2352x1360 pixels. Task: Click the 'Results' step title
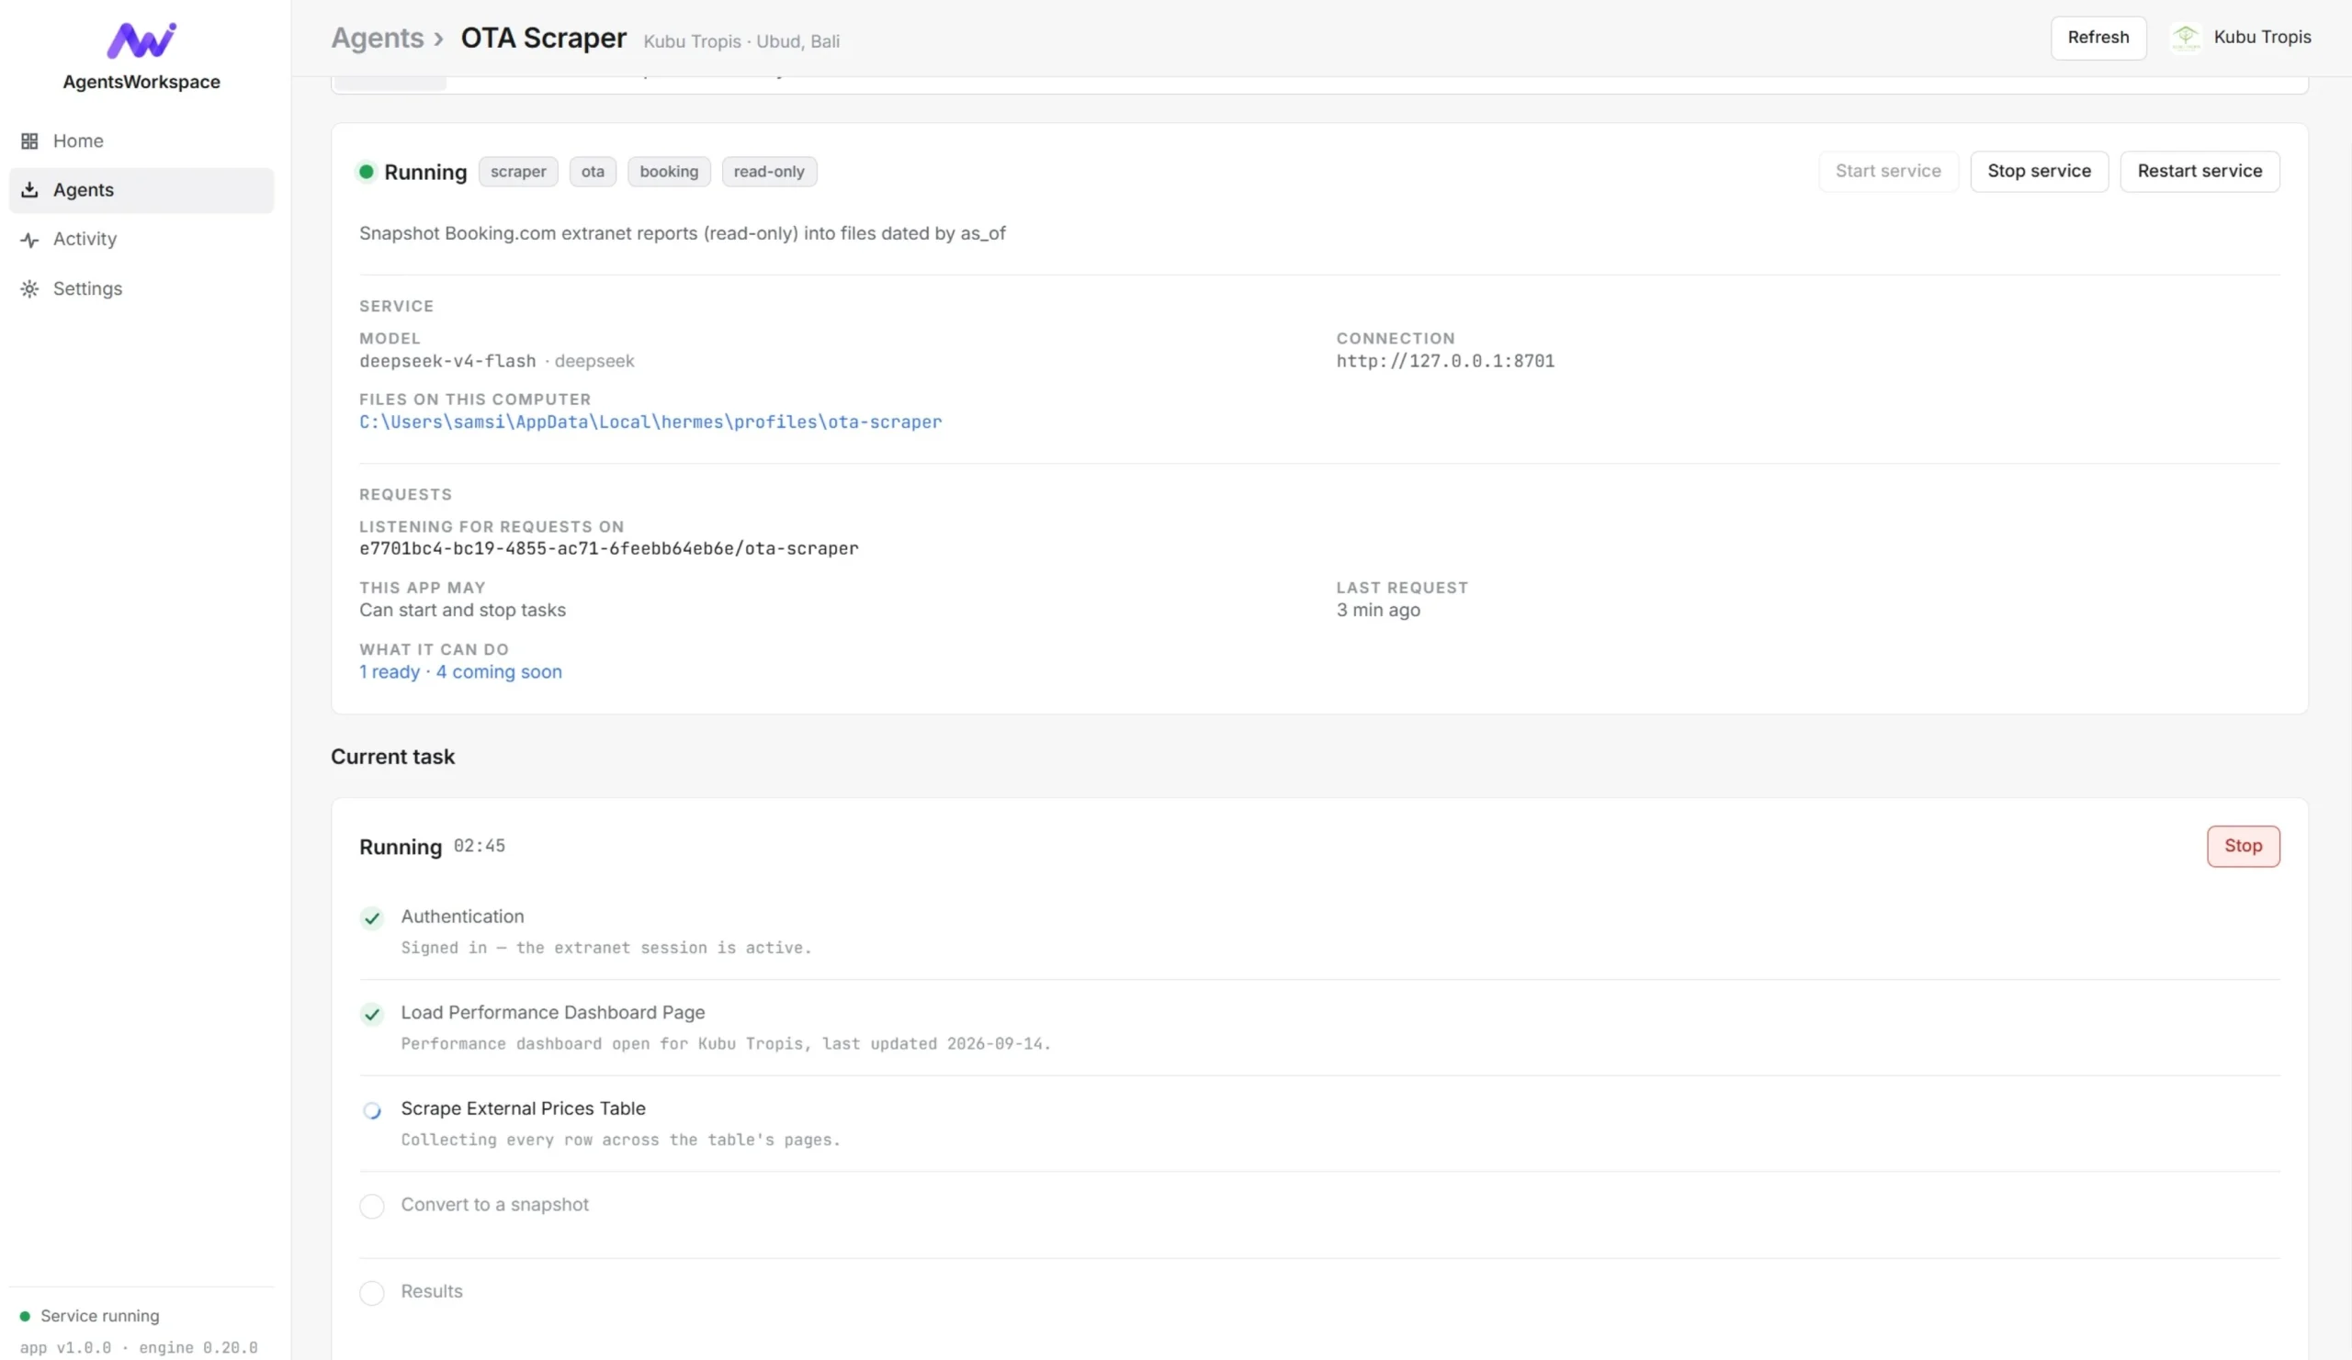pyautogui.click(x=431, y=1292)
